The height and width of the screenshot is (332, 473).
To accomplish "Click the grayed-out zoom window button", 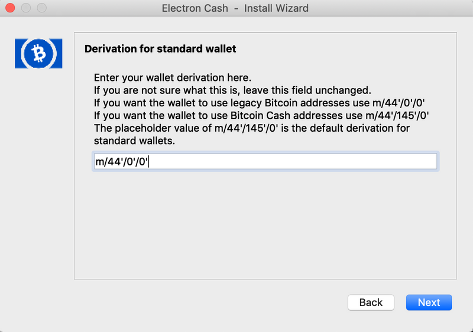I will pos(41,8).
